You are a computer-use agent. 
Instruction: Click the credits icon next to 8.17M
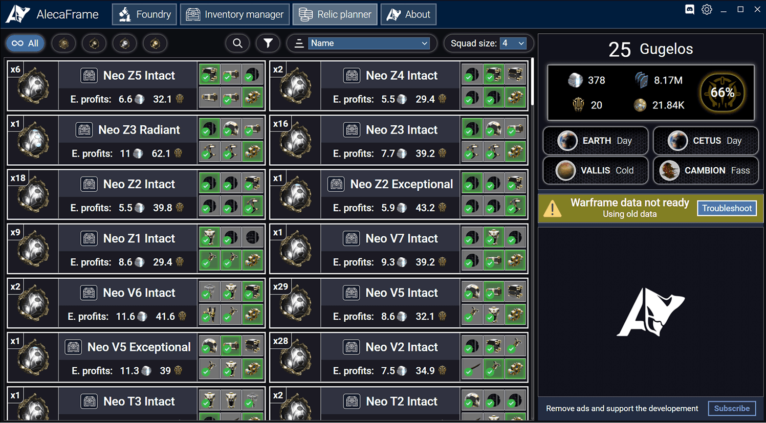point(641,80)
